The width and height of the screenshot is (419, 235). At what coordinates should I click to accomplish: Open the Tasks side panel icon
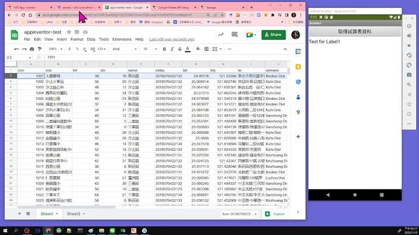click(299, 82)
